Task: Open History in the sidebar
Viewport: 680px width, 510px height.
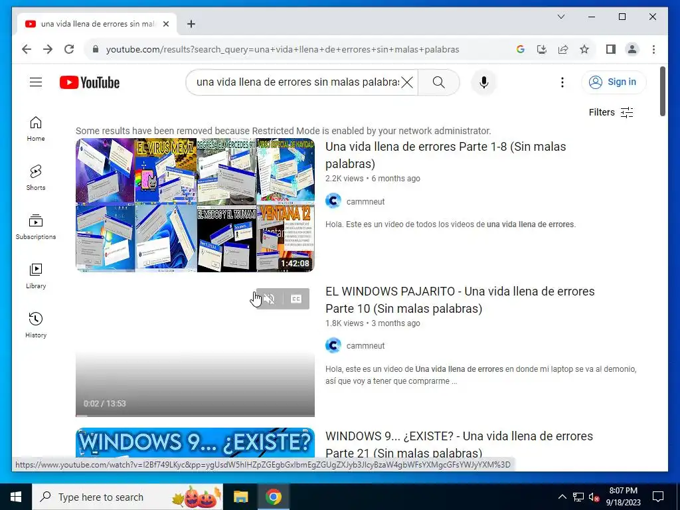Action: click(x=36, y=325)
